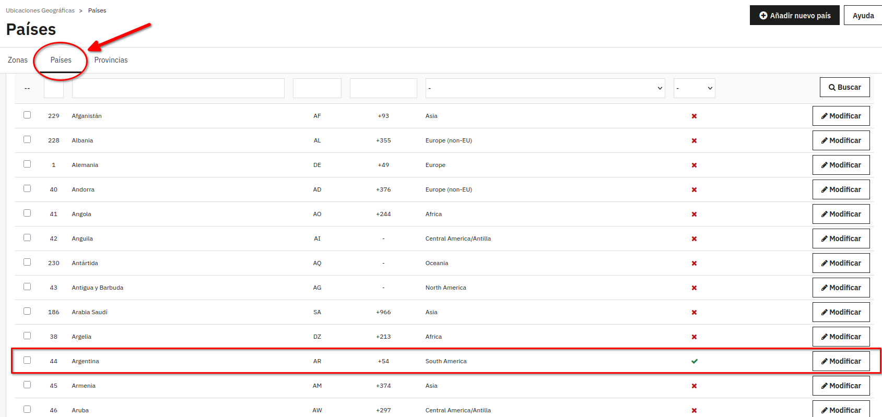Enable Arabia Saudí via its red X
Image resolution: width=882 pixels, height=417 pixels.
click(x=694, y=313)
